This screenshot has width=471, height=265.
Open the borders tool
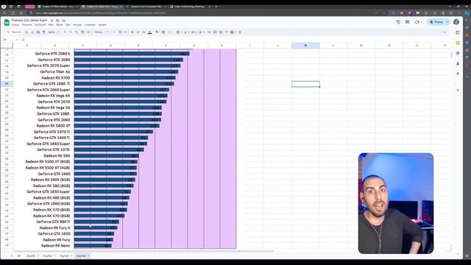(163, 32)
